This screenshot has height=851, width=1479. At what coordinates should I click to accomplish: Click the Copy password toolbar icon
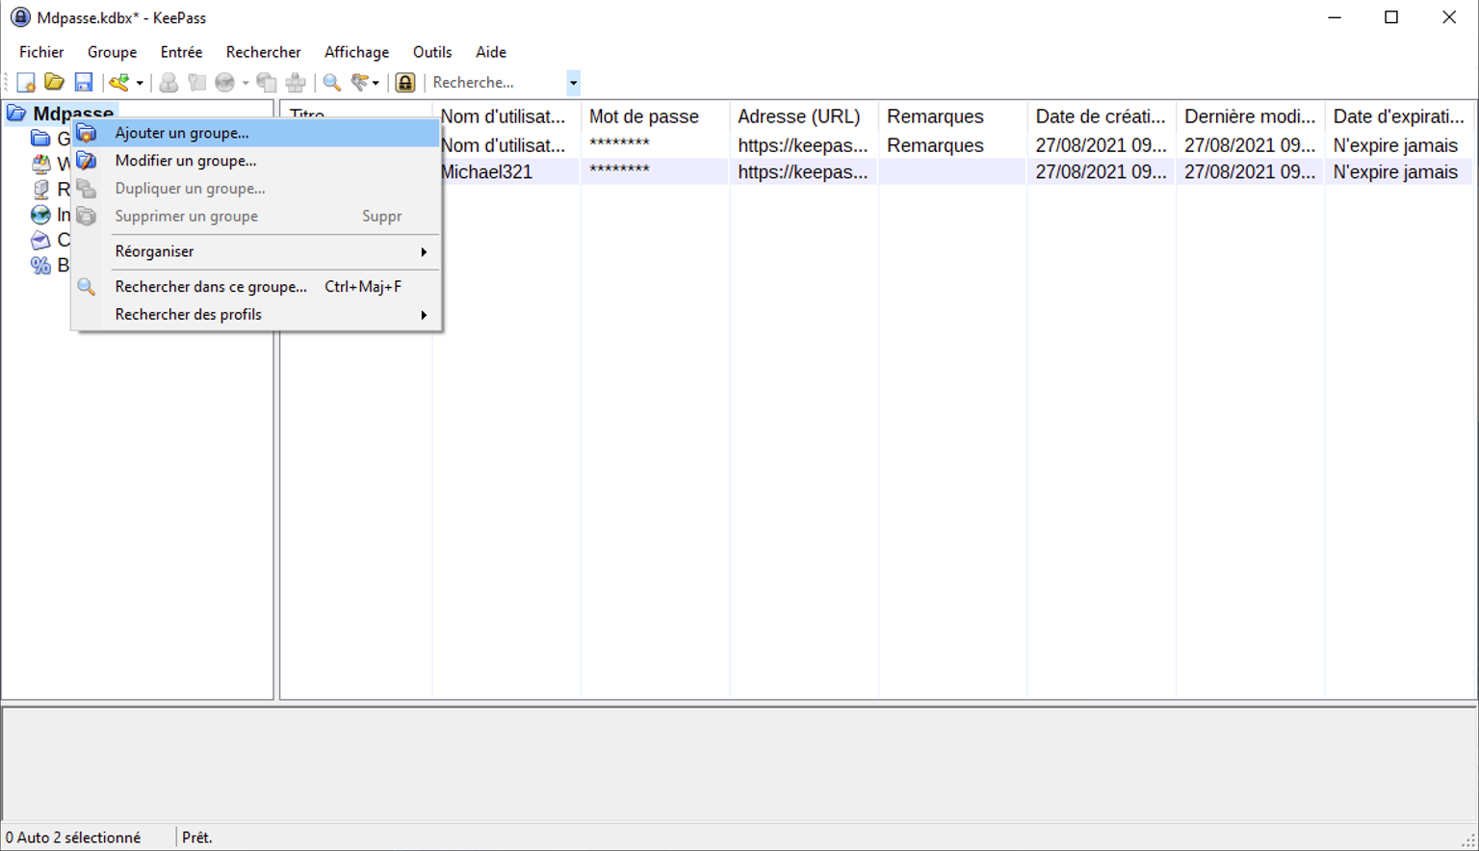click(x=197, y=83)
